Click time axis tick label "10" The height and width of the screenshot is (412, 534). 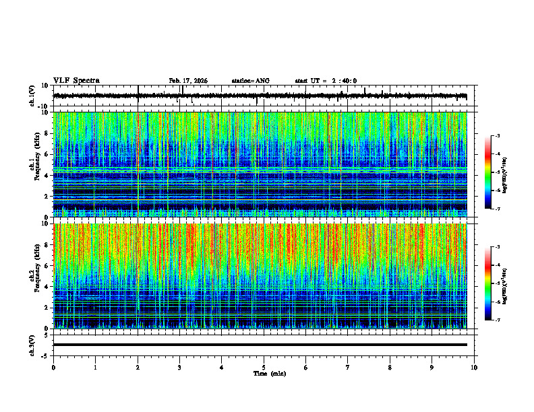(474, 368)
